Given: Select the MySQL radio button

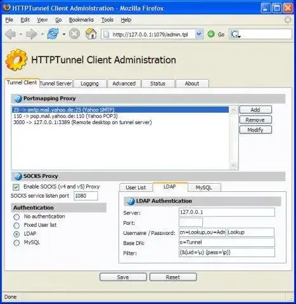Looking at the screenshot, I should click(x=16, y=243).
